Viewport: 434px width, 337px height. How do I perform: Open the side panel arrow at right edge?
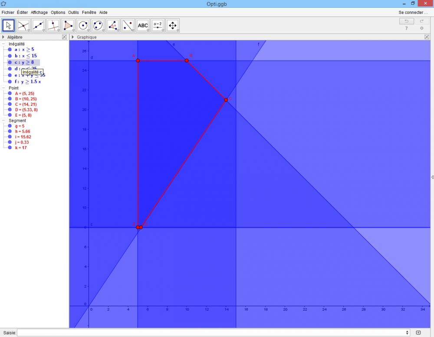pyautogui.click(x=432, y=177)
